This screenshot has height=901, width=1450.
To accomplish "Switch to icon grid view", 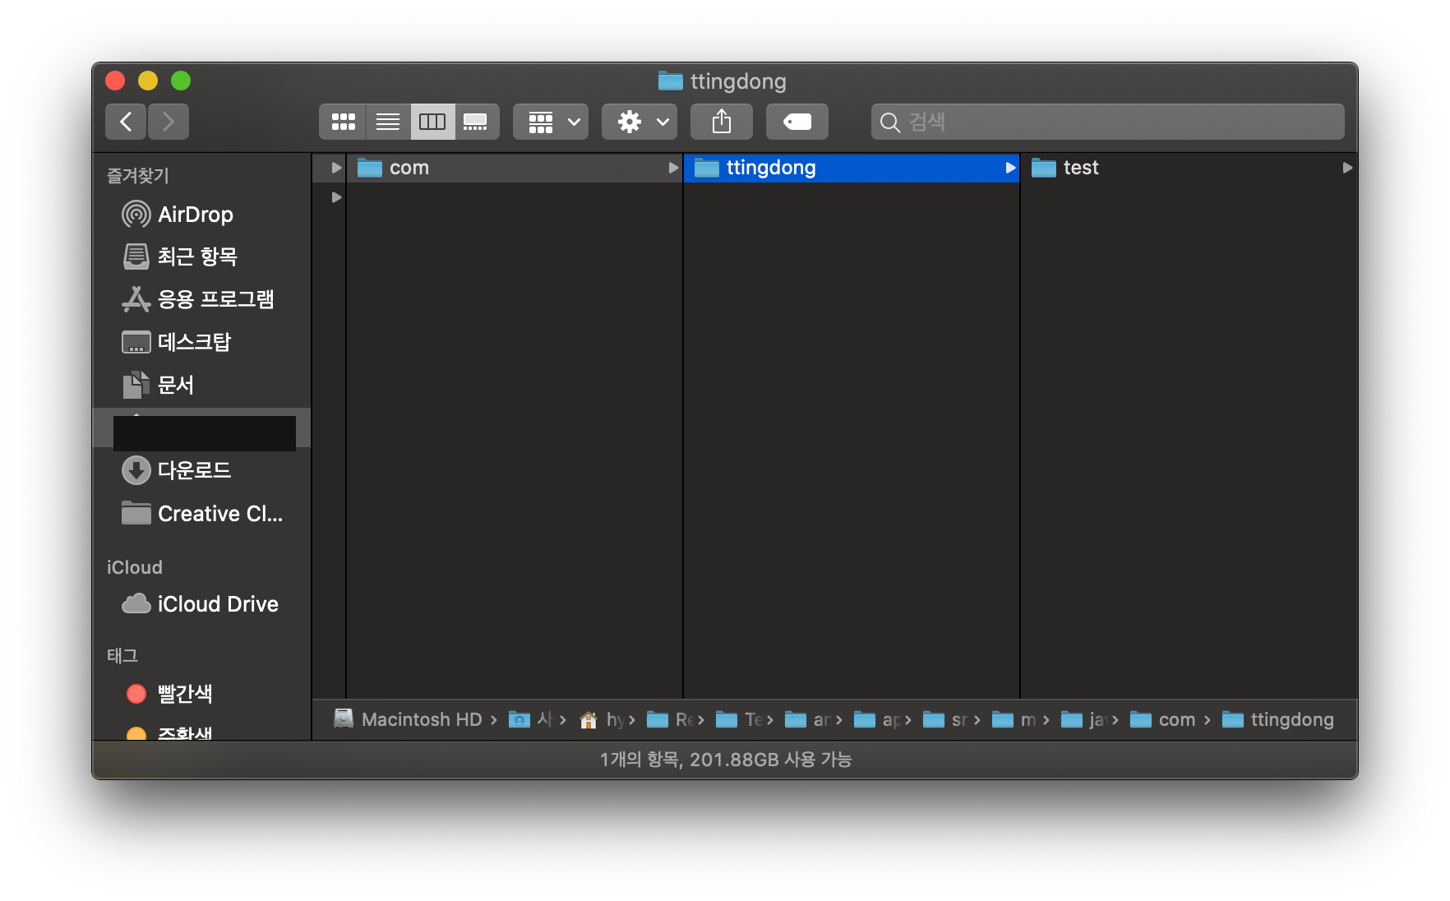I will [x=343, y=122].
